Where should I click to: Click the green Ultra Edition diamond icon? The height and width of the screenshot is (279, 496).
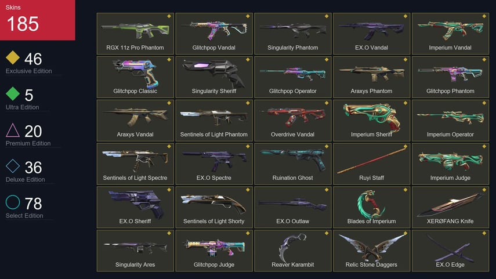[x=13, y=93]
